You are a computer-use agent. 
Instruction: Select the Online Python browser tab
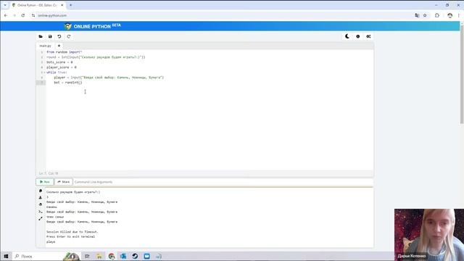point(37,5)
